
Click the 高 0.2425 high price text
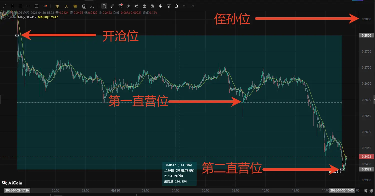pyautogui.click(x=77, y=13)
